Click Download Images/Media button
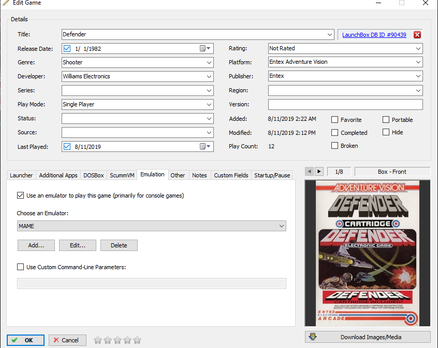Screen dimensions: 438x348 click(368, 337)
